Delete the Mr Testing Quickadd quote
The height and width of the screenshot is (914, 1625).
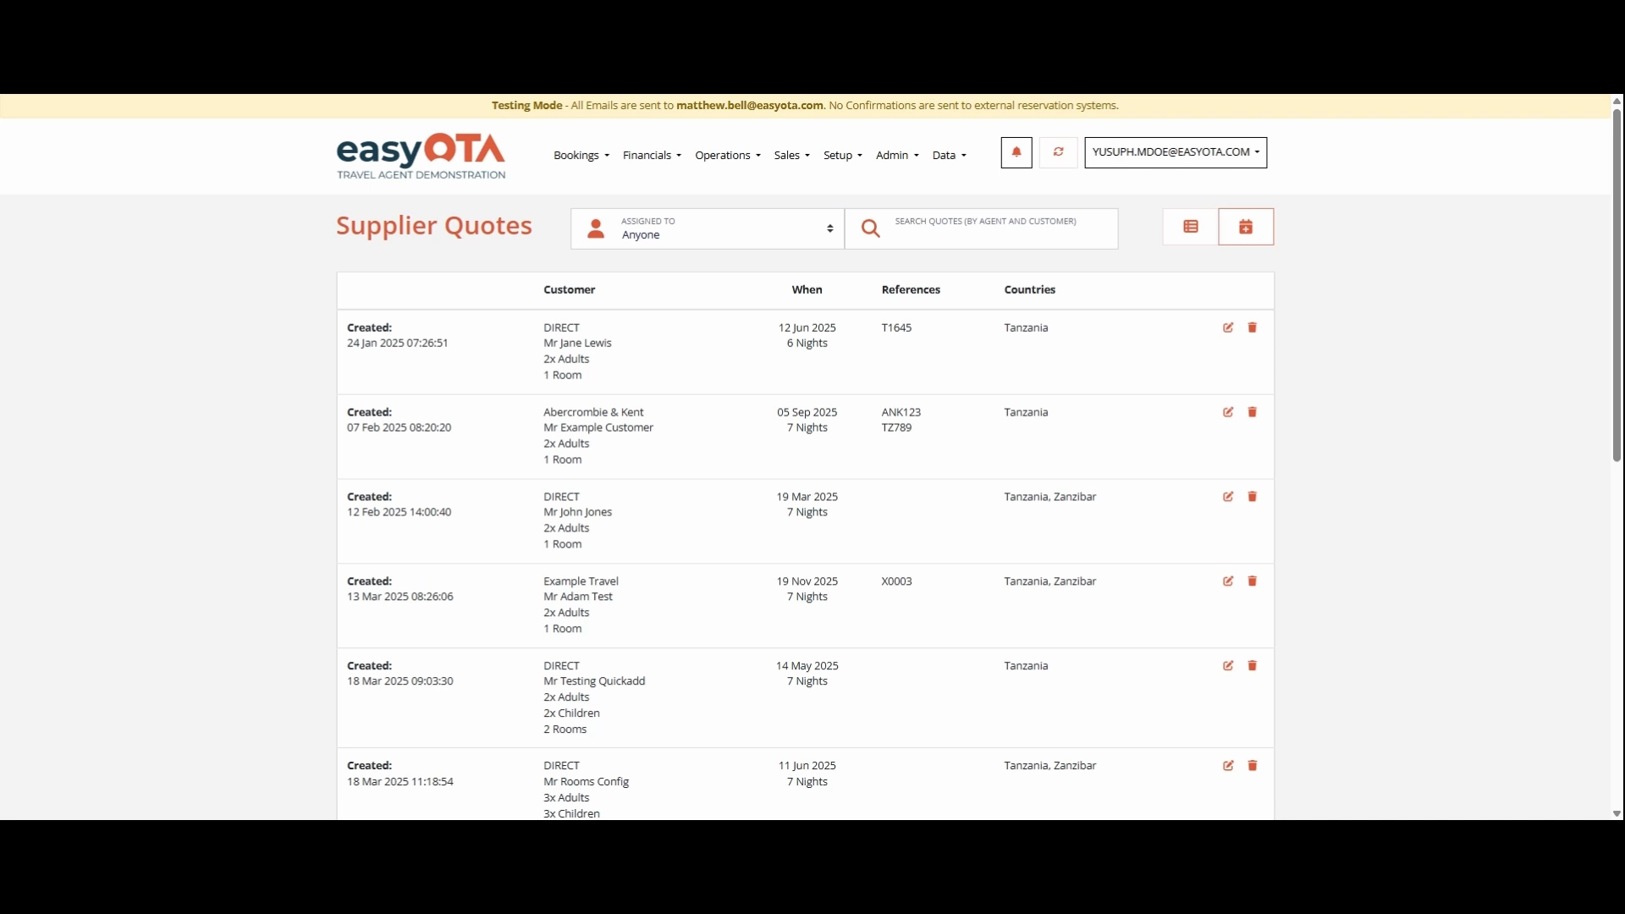(x=1253, y=666)
